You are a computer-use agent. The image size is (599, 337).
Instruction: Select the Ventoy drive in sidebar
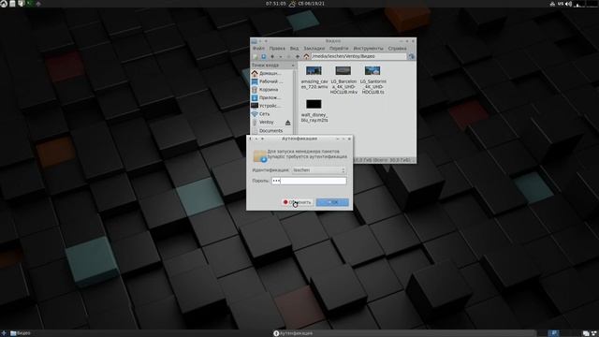[267, 123]
